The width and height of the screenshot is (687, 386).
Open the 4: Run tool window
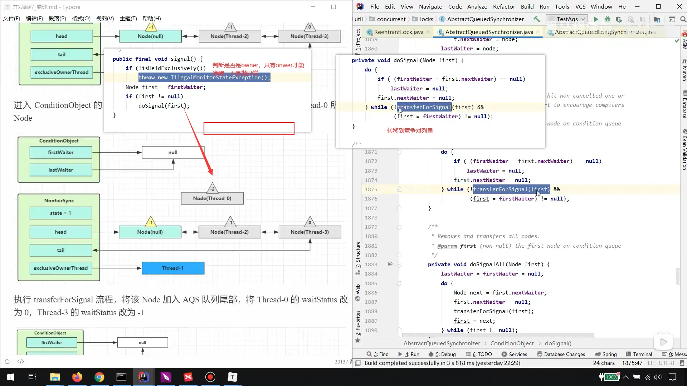click(x=409, y=354)
